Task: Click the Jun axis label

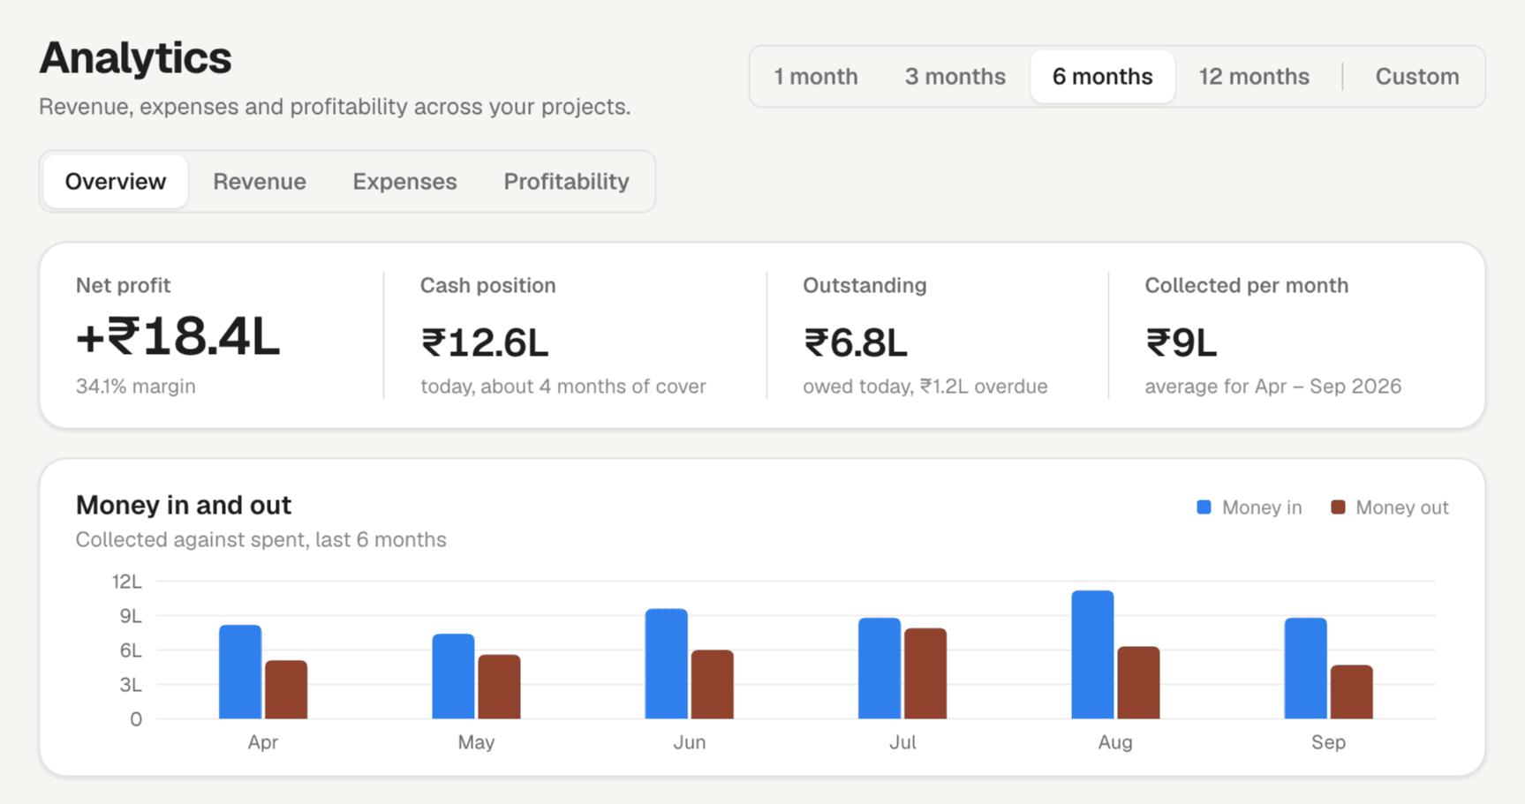Action: [x=689, y=742]
